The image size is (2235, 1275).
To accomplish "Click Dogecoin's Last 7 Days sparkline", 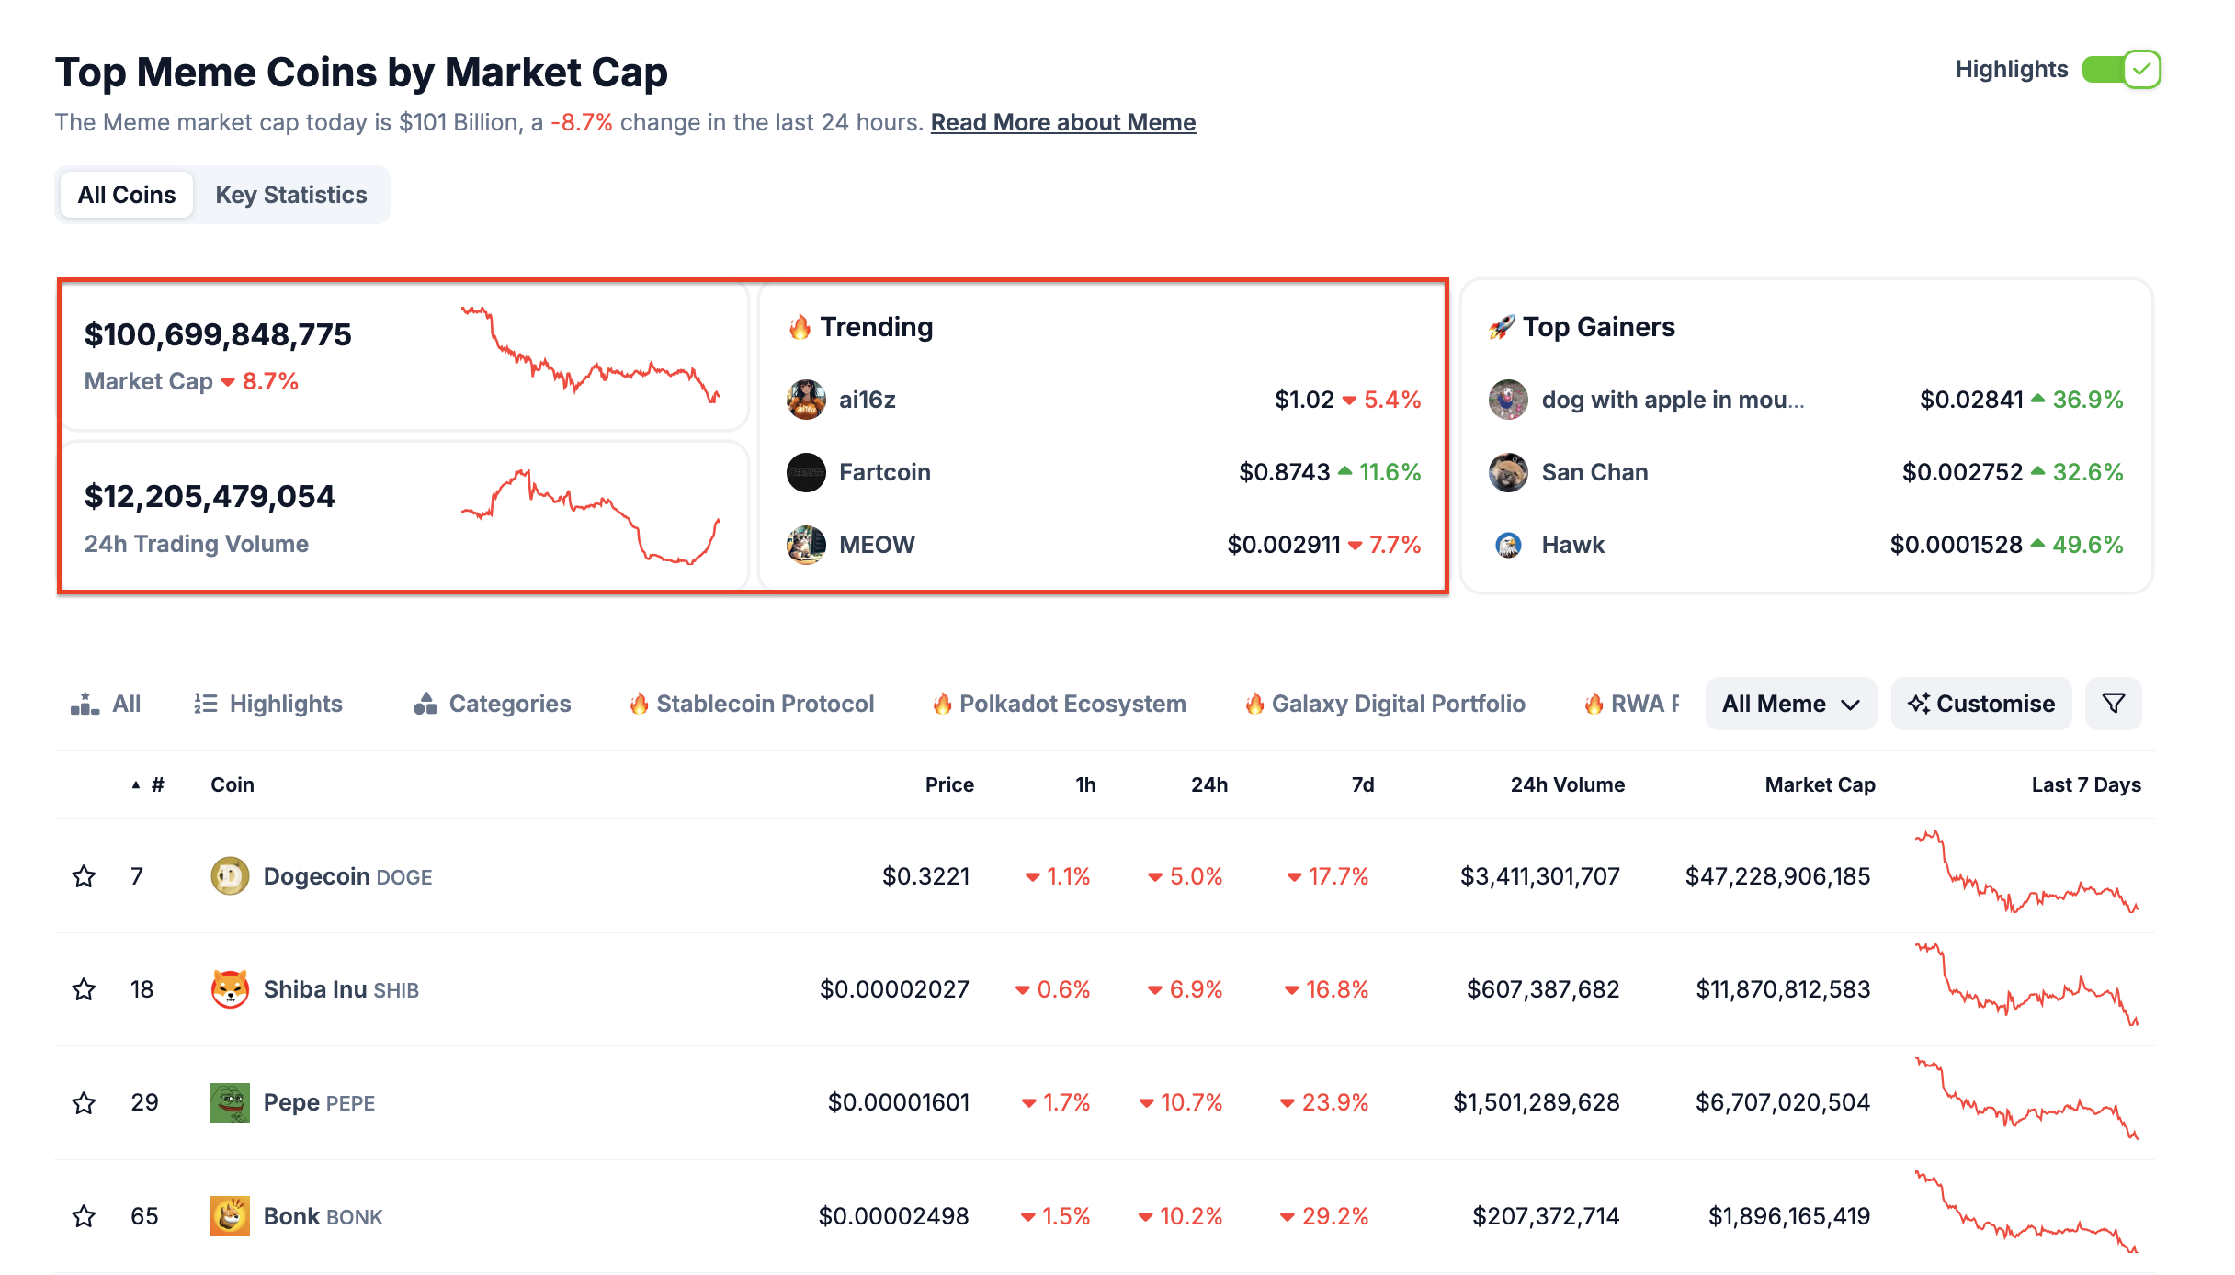I will [2026, 874].
